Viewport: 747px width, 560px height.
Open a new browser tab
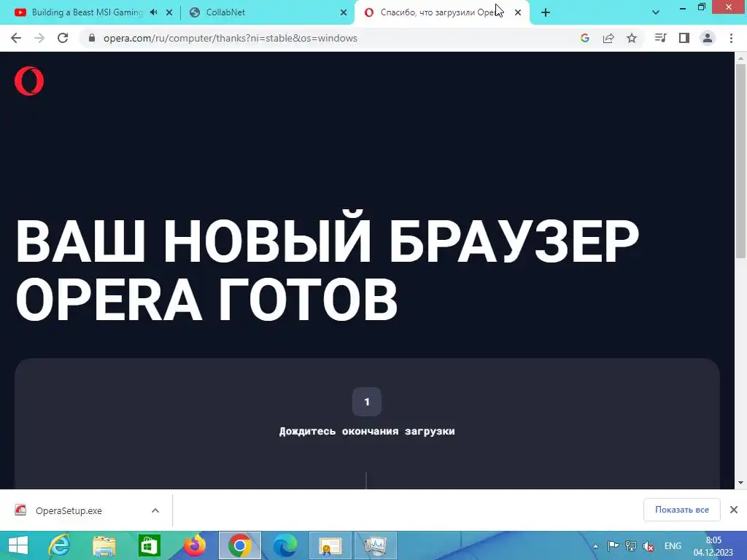click(546, 13)
